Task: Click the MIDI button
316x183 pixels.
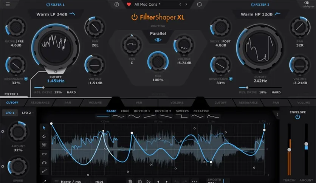Action: [99, 181]
